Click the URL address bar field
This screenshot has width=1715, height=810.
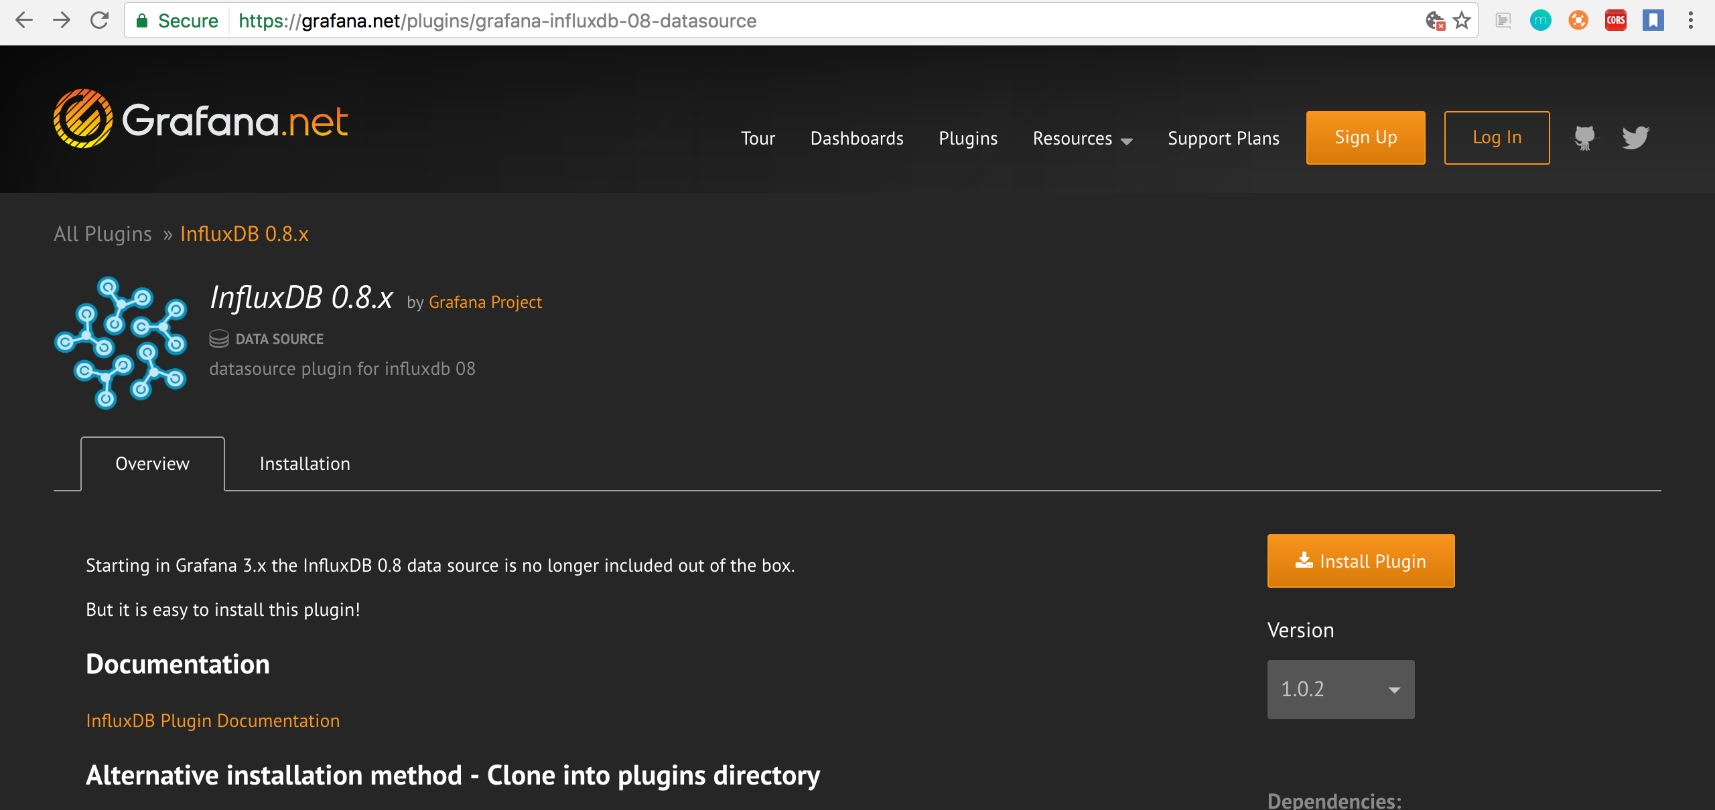[x=804, y=21]
